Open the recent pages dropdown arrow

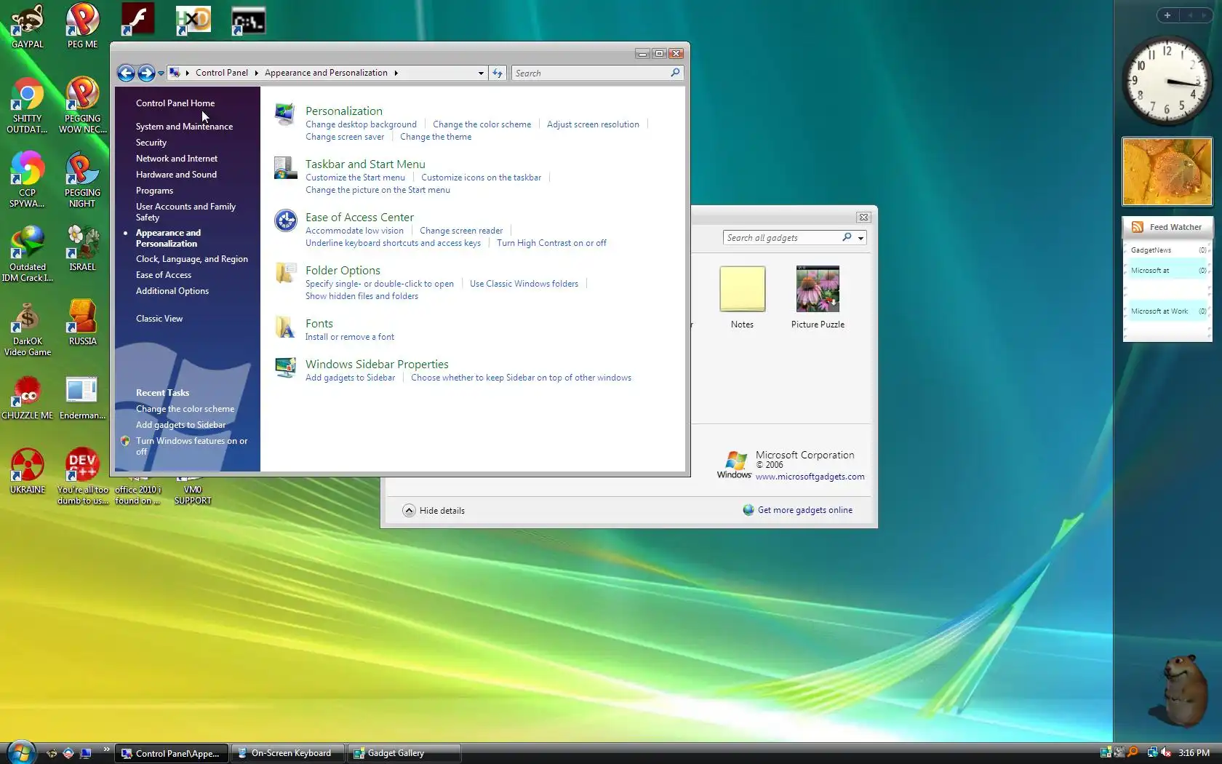tap(161, 73)
